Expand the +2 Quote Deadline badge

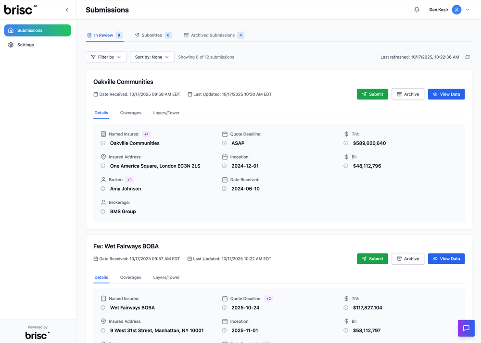(268, 298)
